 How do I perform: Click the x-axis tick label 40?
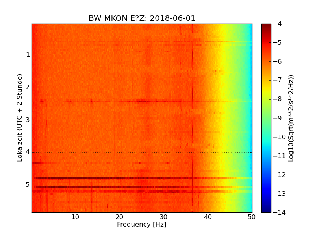(208, 217)
